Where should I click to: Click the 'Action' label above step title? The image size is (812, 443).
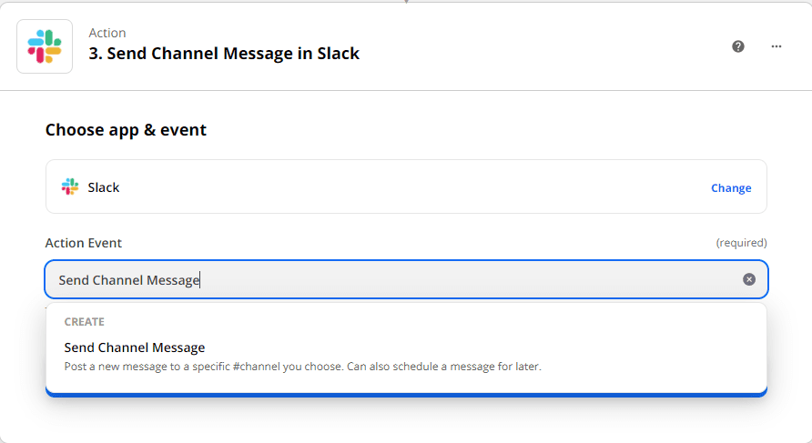click(x=107, y=34)
